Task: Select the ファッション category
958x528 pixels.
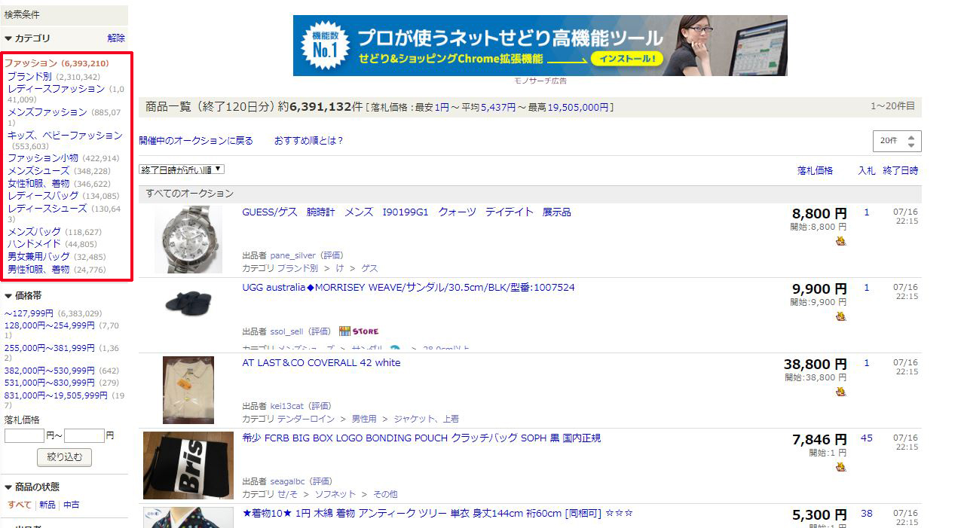Action: click(x=31, y=63)
